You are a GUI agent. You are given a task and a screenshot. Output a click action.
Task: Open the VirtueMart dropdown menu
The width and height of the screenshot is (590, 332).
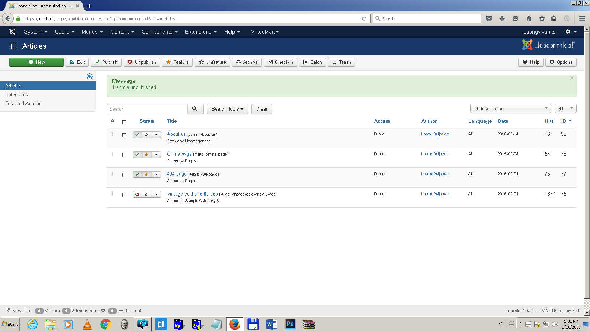(x=265, y=32)
